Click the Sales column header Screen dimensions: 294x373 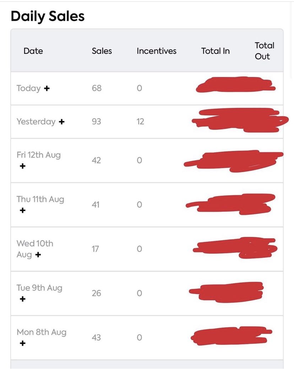click(102, 51)
